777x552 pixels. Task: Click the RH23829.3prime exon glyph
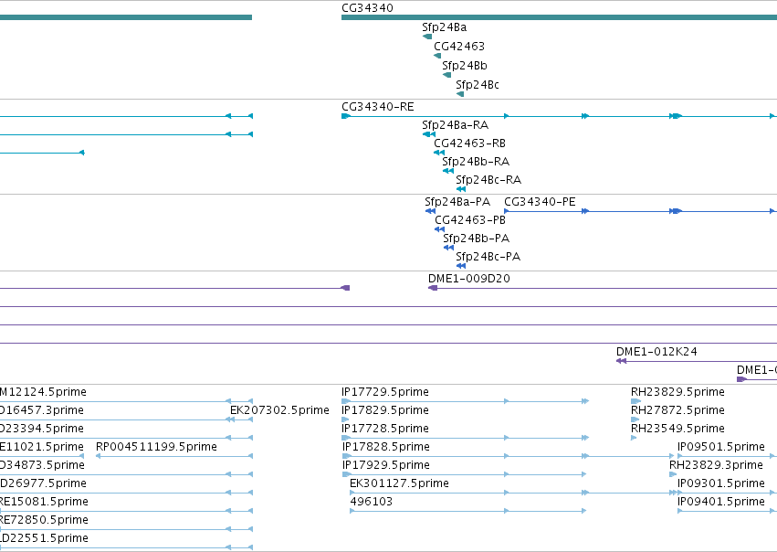coord(673,474)
